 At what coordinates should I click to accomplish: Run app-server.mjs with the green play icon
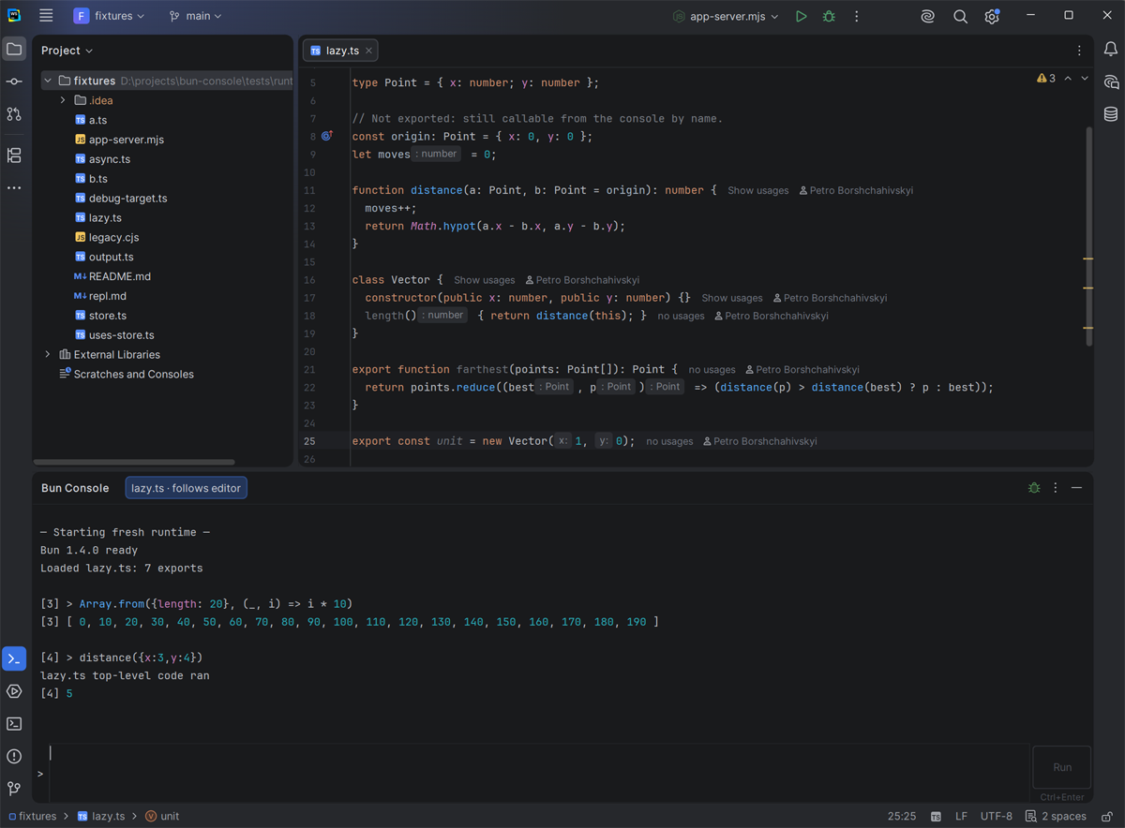(x=801, y=16)
